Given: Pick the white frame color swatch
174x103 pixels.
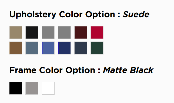Looking at the screenshot, I should tap(48, 88).
